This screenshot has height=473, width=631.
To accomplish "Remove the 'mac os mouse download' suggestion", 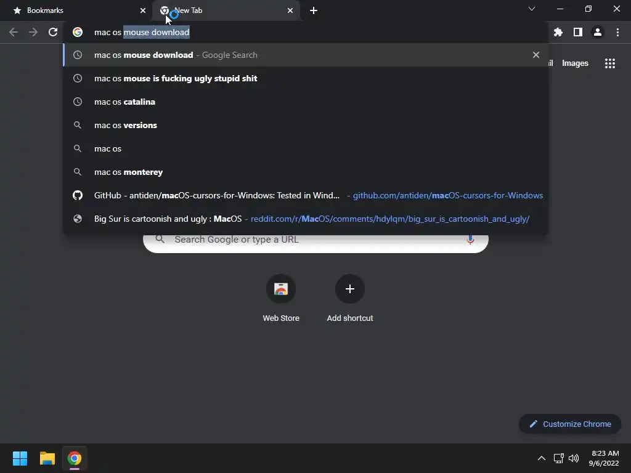I will coord(536,55).
